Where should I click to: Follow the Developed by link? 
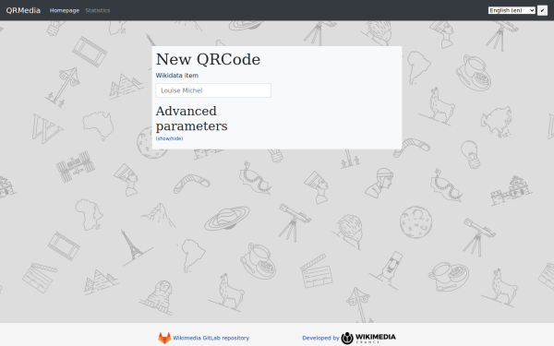tap(320, 338)
